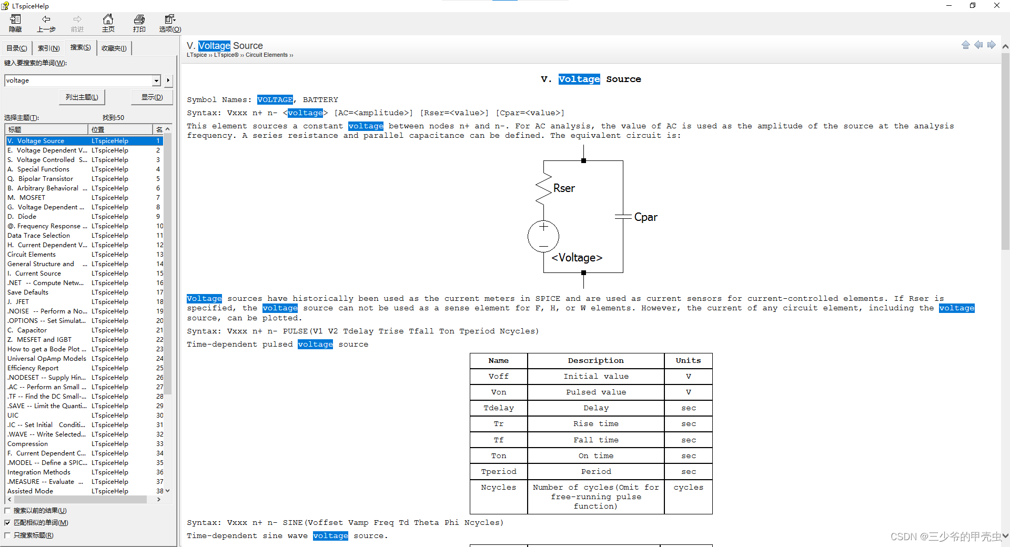Select '.MEASURE -- Evaluate' result
The width and height of the screenshot is (1010, 547).
tap(84, 482)
